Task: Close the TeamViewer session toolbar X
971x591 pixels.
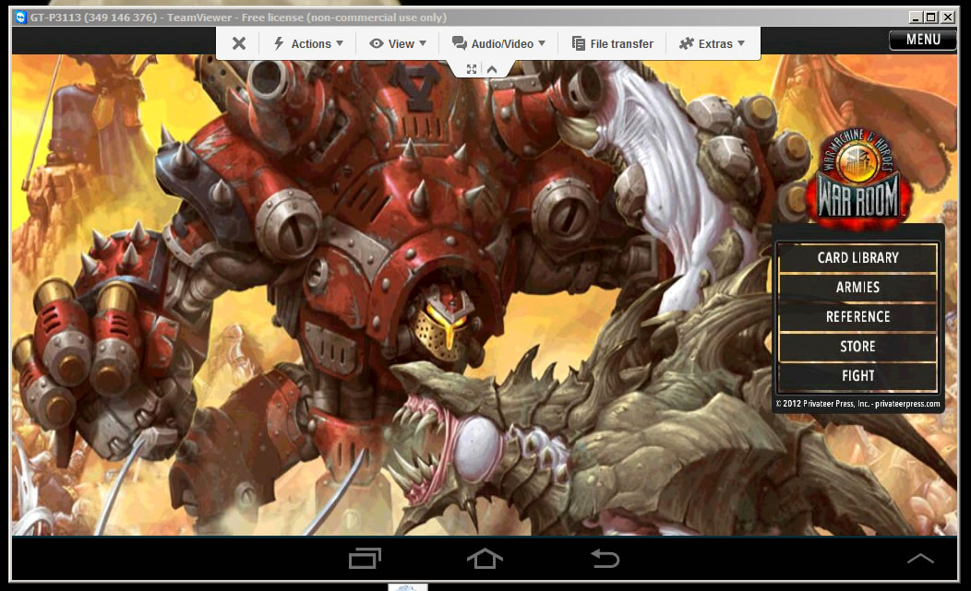Action: [238, 43]
